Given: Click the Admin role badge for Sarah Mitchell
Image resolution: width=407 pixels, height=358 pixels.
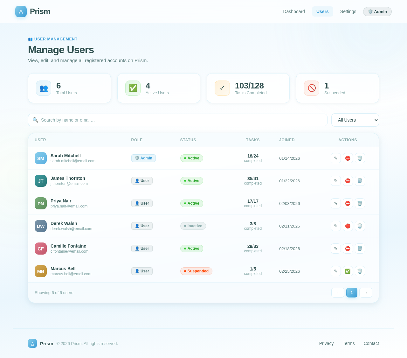Looking at the screenshot, I should coord(143,158).
